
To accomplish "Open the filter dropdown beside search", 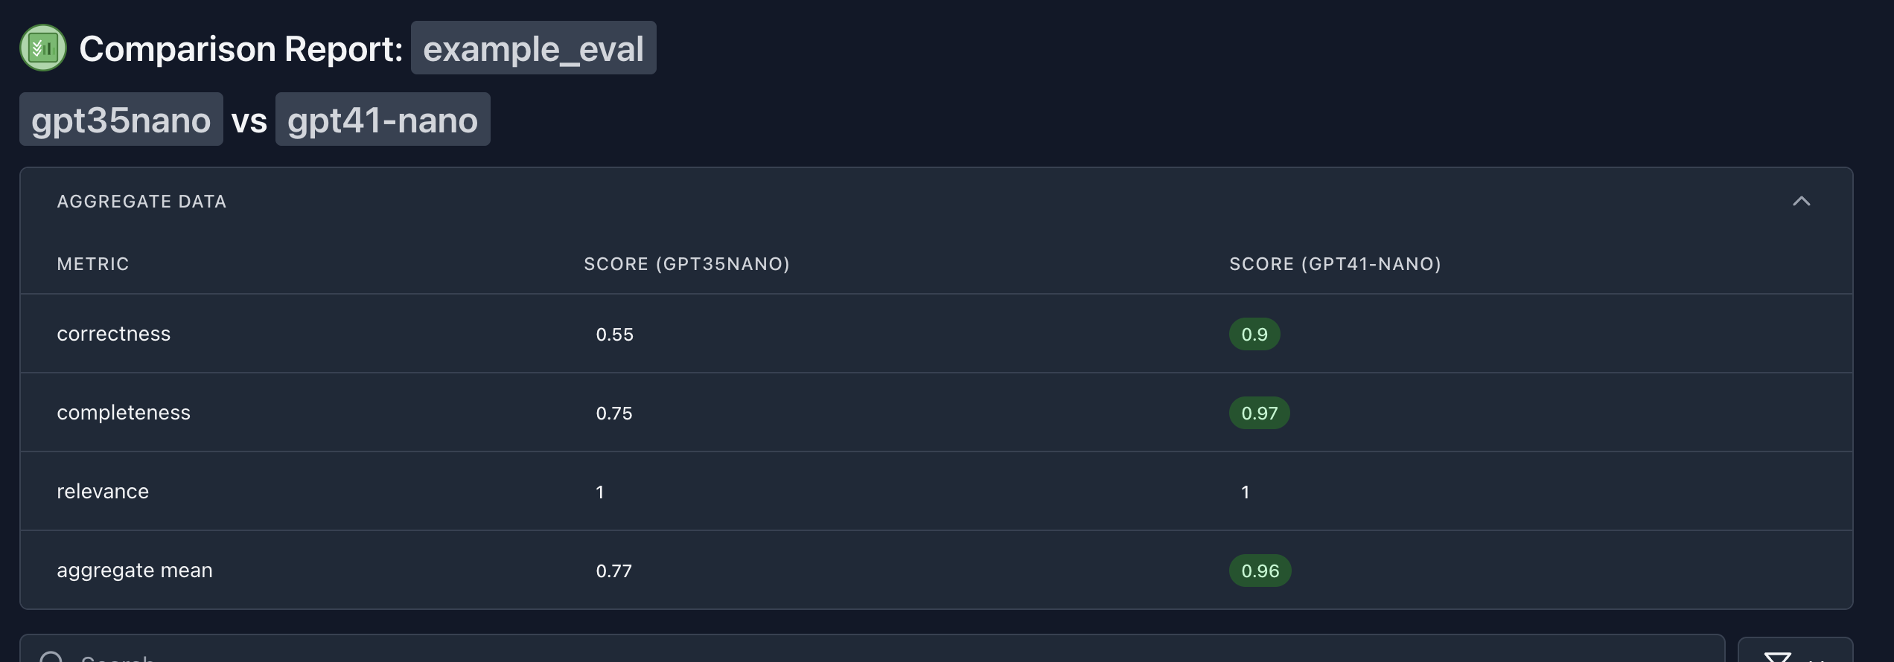I will tap(1795, 651).
